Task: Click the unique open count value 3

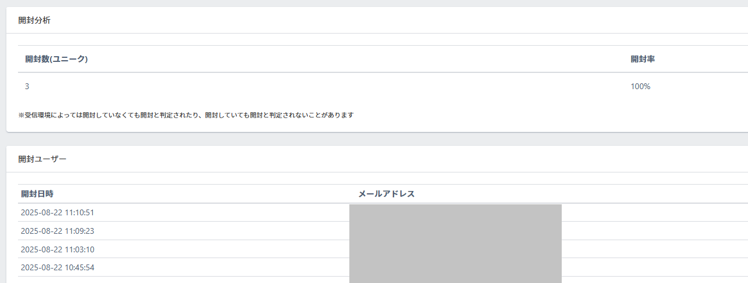Action: (x=27, y=86)
